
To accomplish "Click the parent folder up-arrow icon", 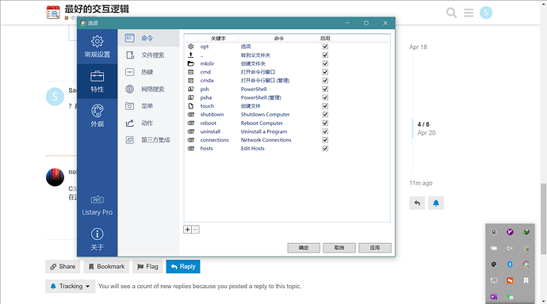I will 191,55.
